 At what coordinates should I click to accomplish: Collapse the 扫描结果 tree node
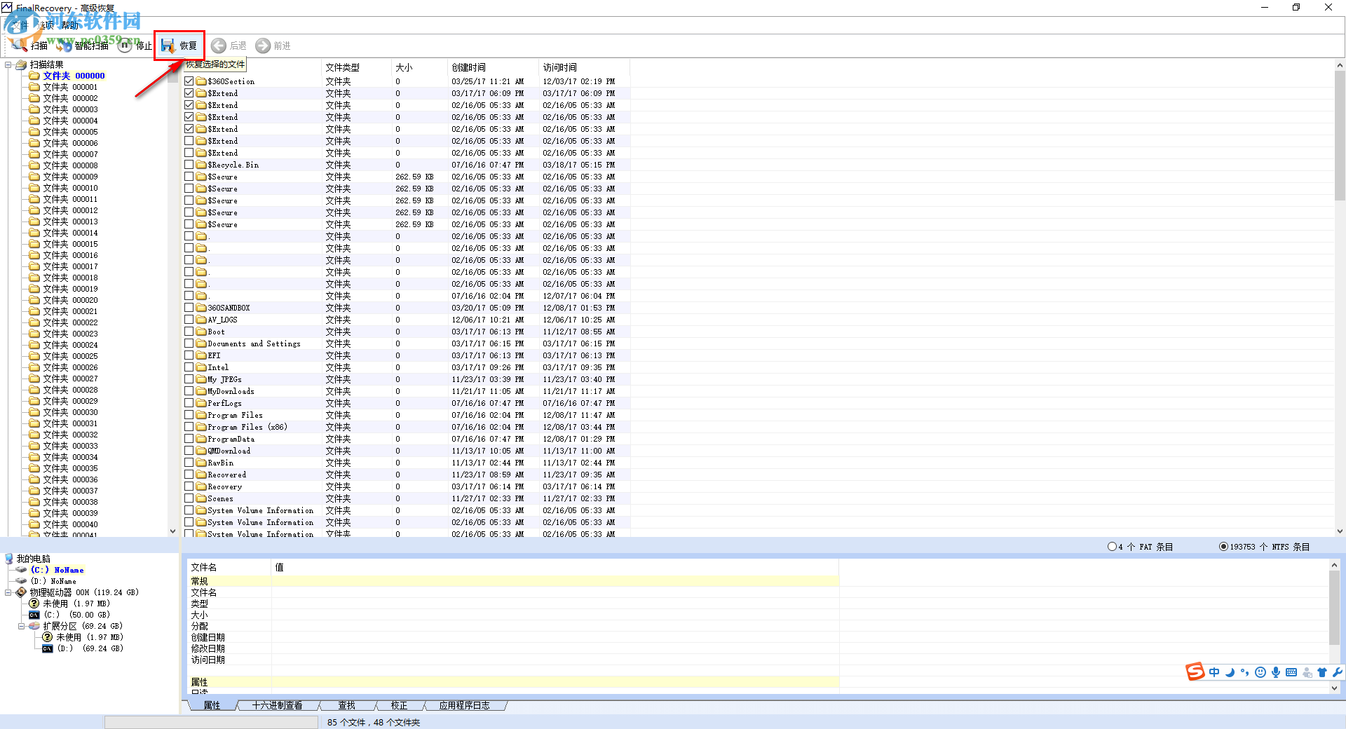(x=9, y=64)
